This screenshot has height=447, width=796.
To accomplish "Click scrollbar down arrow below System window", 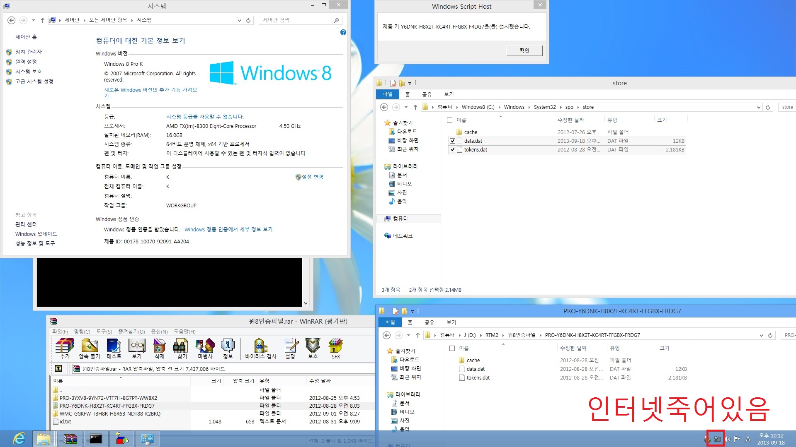I will (x=306, y=303).
